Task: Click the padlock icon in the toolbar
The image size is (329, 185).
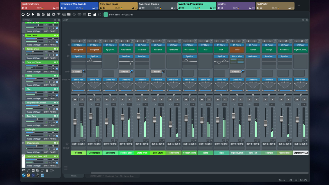Action: (95, 14)
